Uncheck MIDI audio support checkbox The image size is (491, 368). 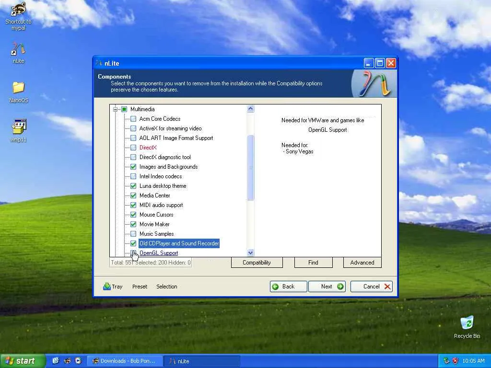tap(133, 205)
